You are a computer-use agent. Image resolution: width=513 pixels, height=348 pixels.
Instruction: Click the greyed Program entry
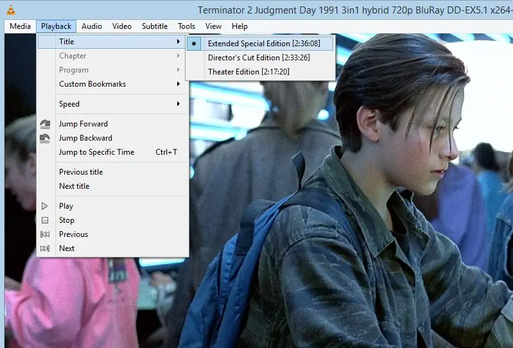tap(113, 70)
